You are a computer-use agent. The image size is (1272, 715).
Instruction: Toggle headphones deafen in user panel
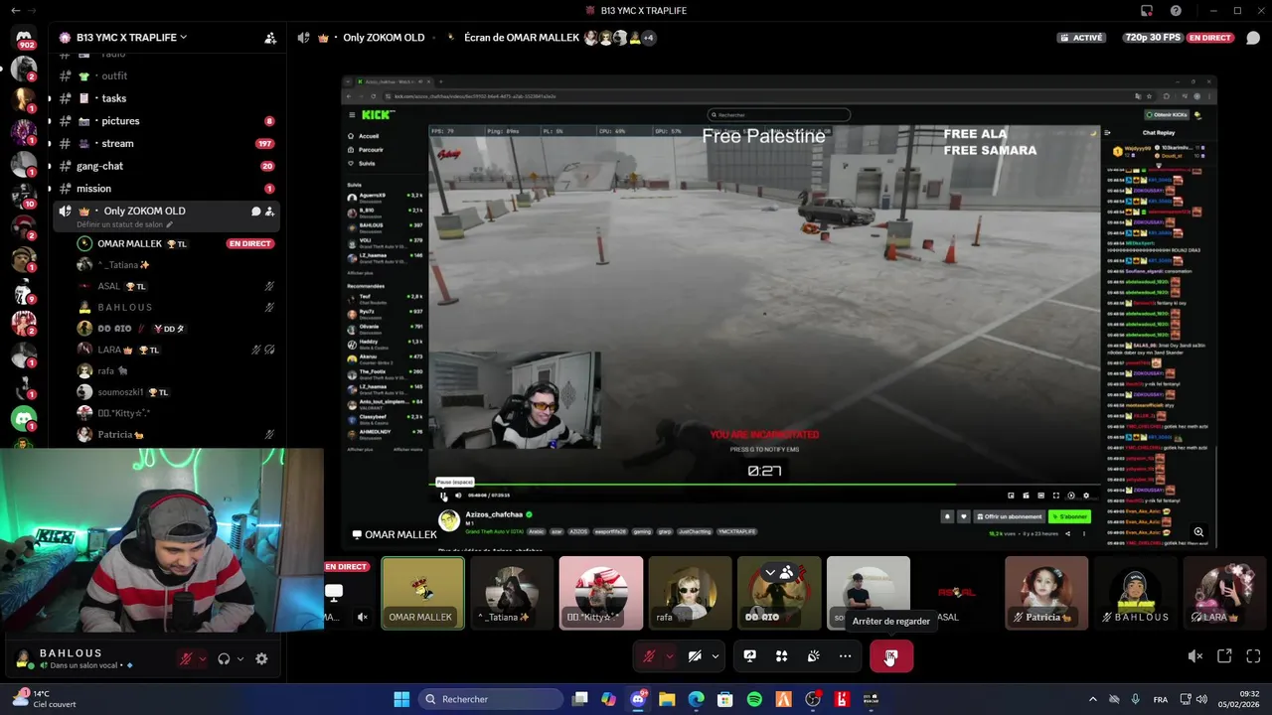pos(224,658)
